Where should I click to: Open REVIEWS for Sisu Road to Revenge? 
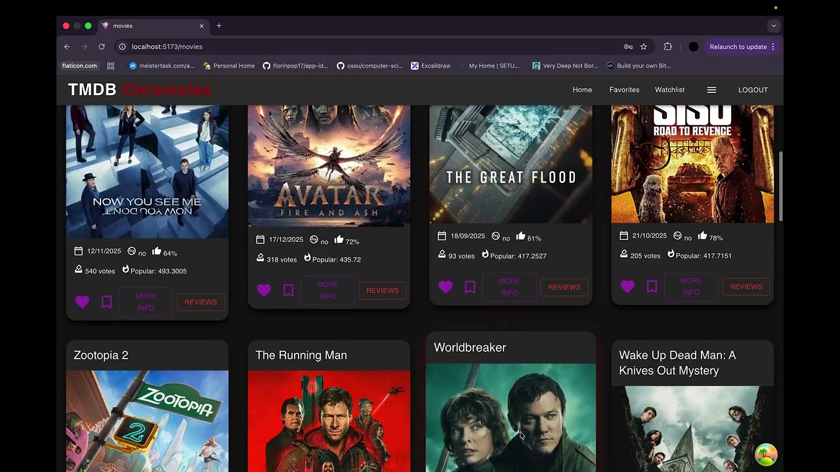click(746, 286)
